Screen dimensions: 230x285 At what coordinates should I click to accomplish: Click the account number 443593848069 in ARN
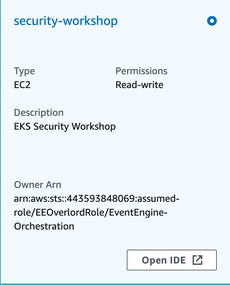click(x=101, y=198)
